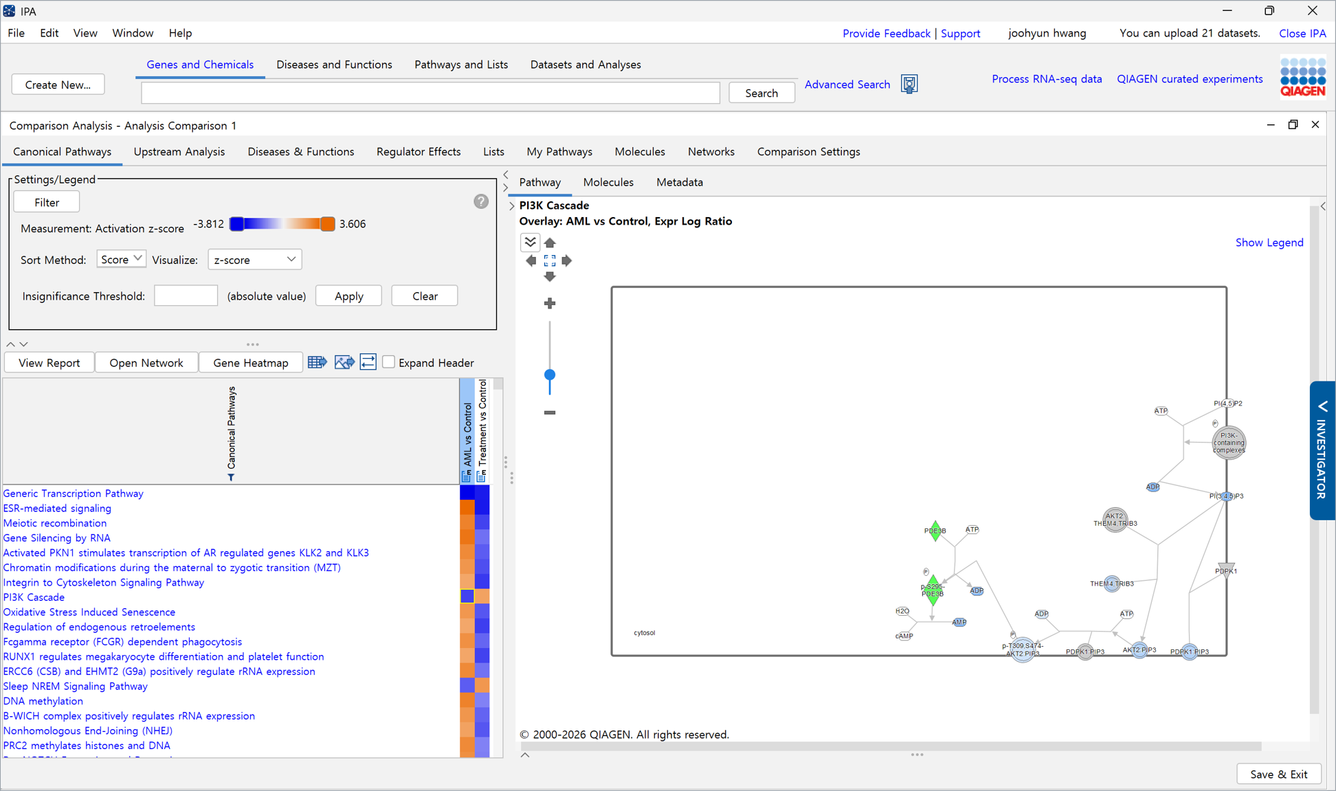Click the Save & Exit button

pyautogui.click(x=1278, y=774)
